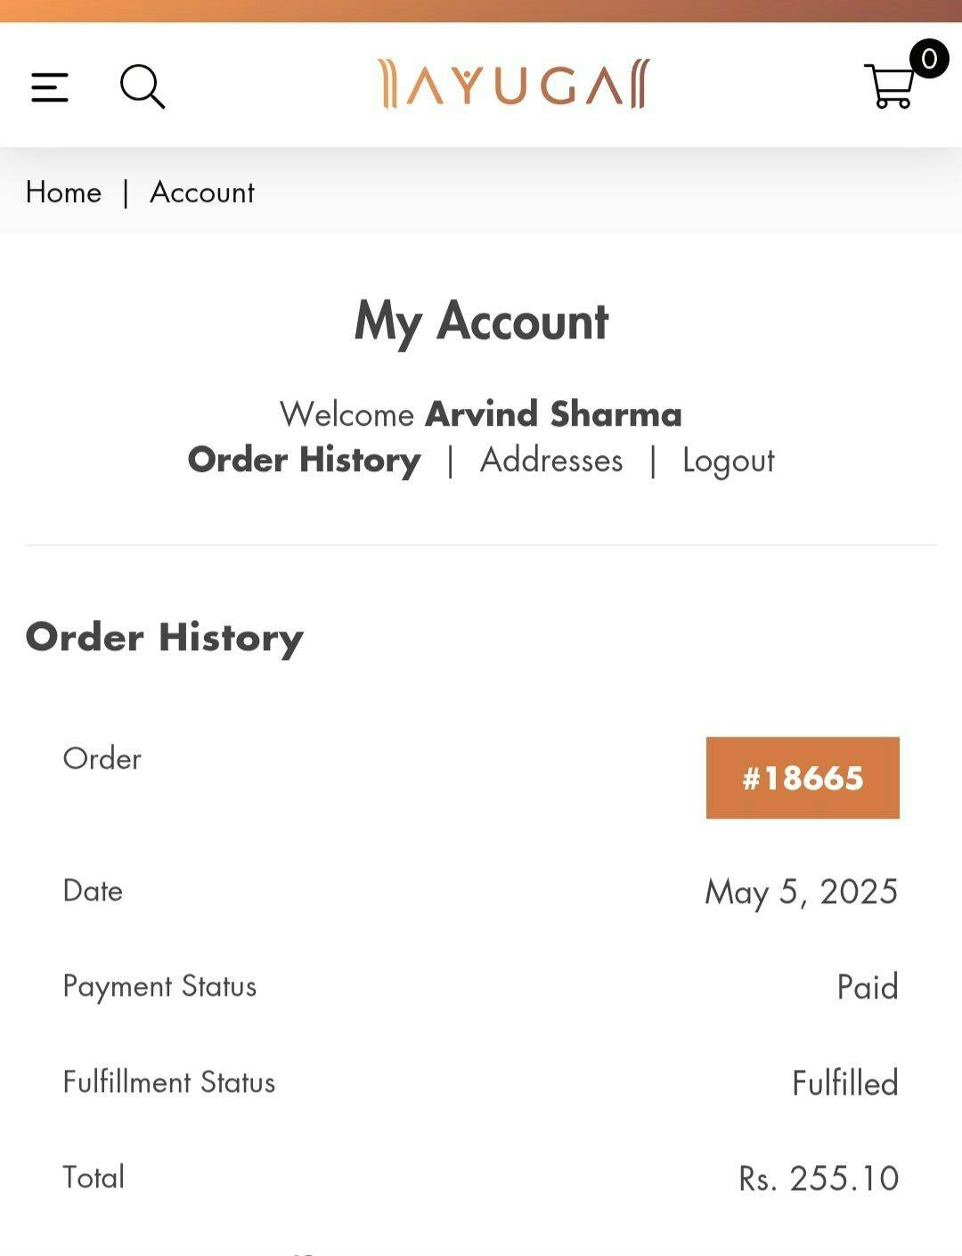
Task: Click the Fulfilled status value
Action: (x=844, y=1083)
